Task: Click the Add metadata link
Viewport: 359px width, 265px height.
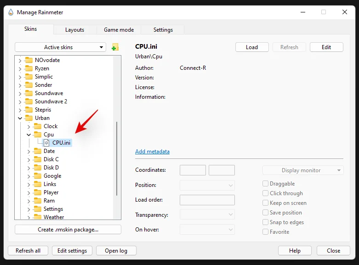Action: click(152, 152)
